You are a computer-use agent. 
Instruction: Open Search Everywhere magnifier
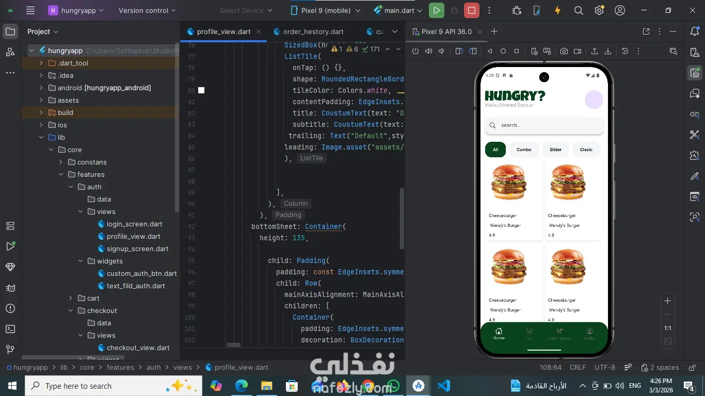point(579,10)
